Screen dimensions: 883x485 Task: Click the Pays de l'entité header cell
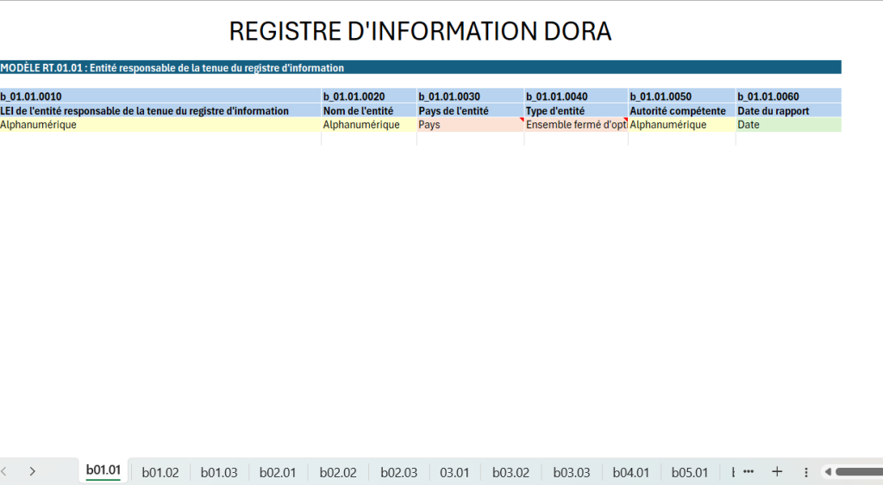pyautogui.click(x=470, y=111)
